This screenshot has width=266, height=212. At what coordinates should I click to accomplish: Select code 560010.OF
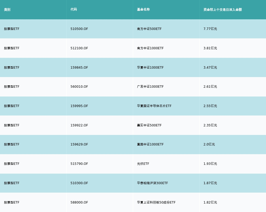[79, 87]
